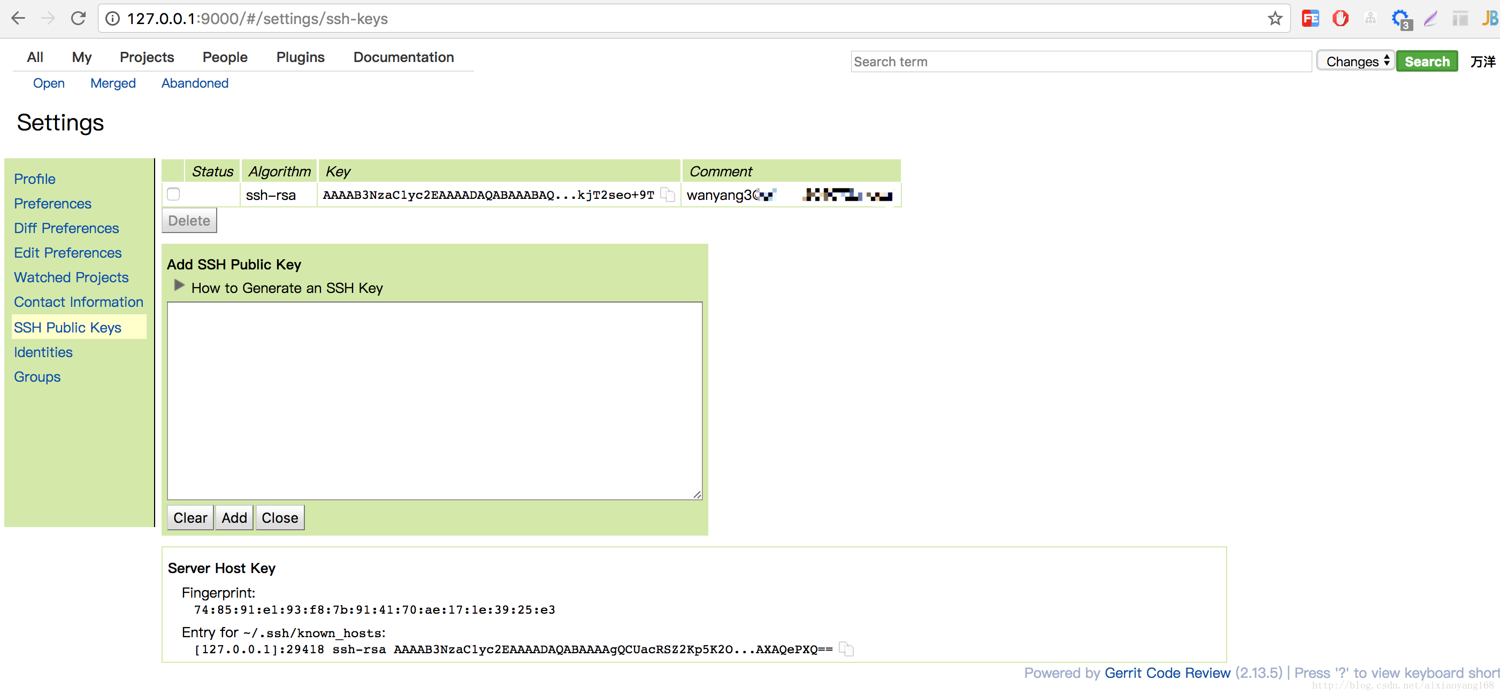Tick the ssh-rsa key row checkbox

point(173,195)
